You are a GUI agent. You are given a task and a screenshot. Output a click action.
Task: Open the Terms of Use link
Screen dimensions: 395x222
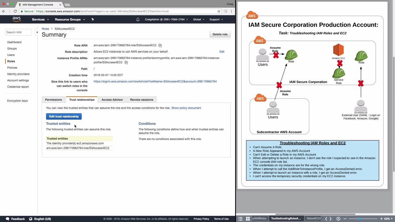click(x=221, y=219)
